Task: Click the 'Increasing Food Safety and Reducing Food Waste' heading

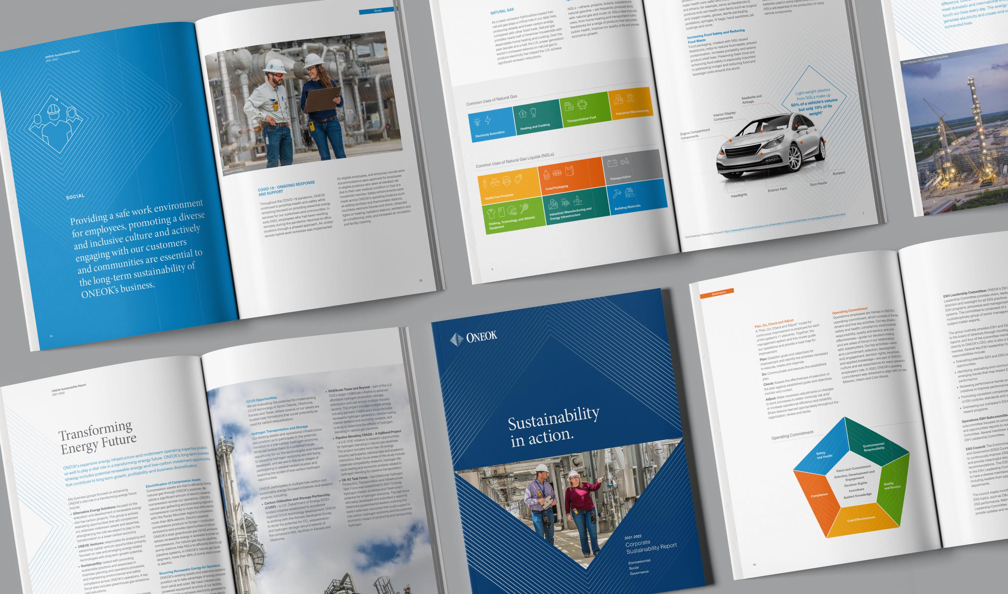Action: 716,36
